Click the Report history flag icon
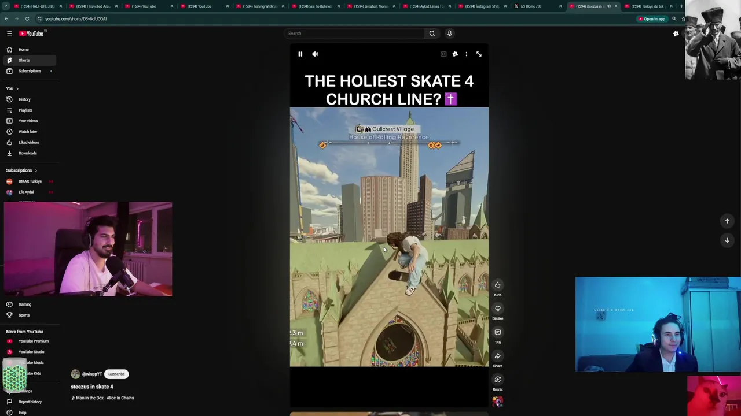Screen dimensions: 741x416 9,402
